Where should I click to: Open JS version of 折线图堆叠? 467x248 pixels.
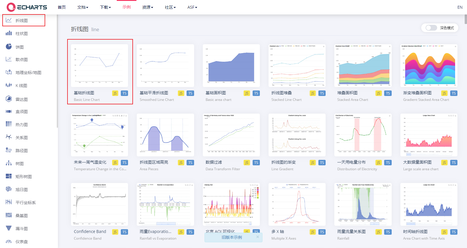(x=313, y=93)
